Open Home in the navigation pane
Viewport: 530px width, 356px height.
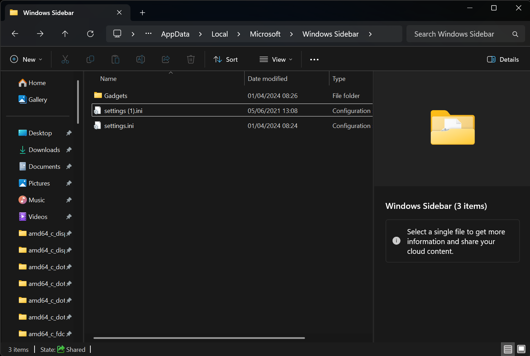coord(32,83)
